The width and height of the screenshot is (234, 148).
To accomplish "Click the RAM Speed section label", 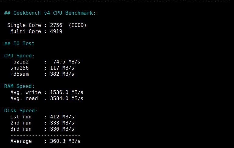I will click(x=19, y=86).
